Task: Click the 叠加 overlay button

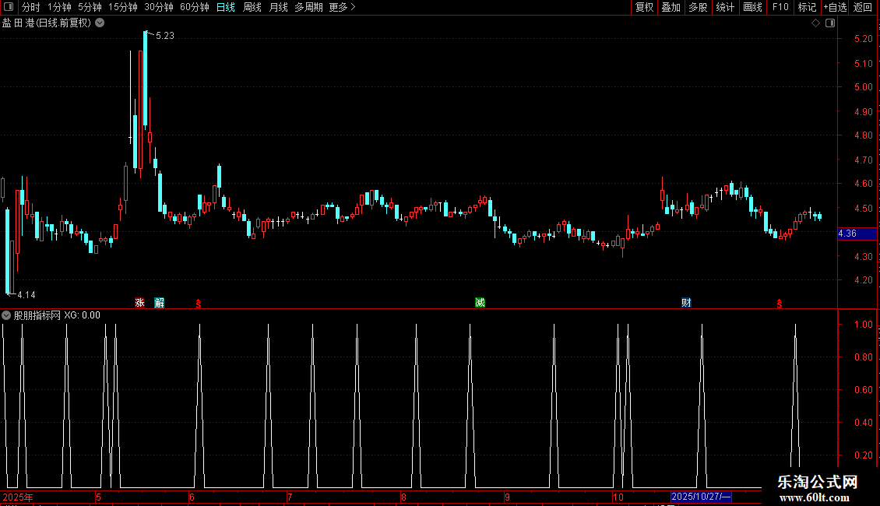Action: (671, 7)
